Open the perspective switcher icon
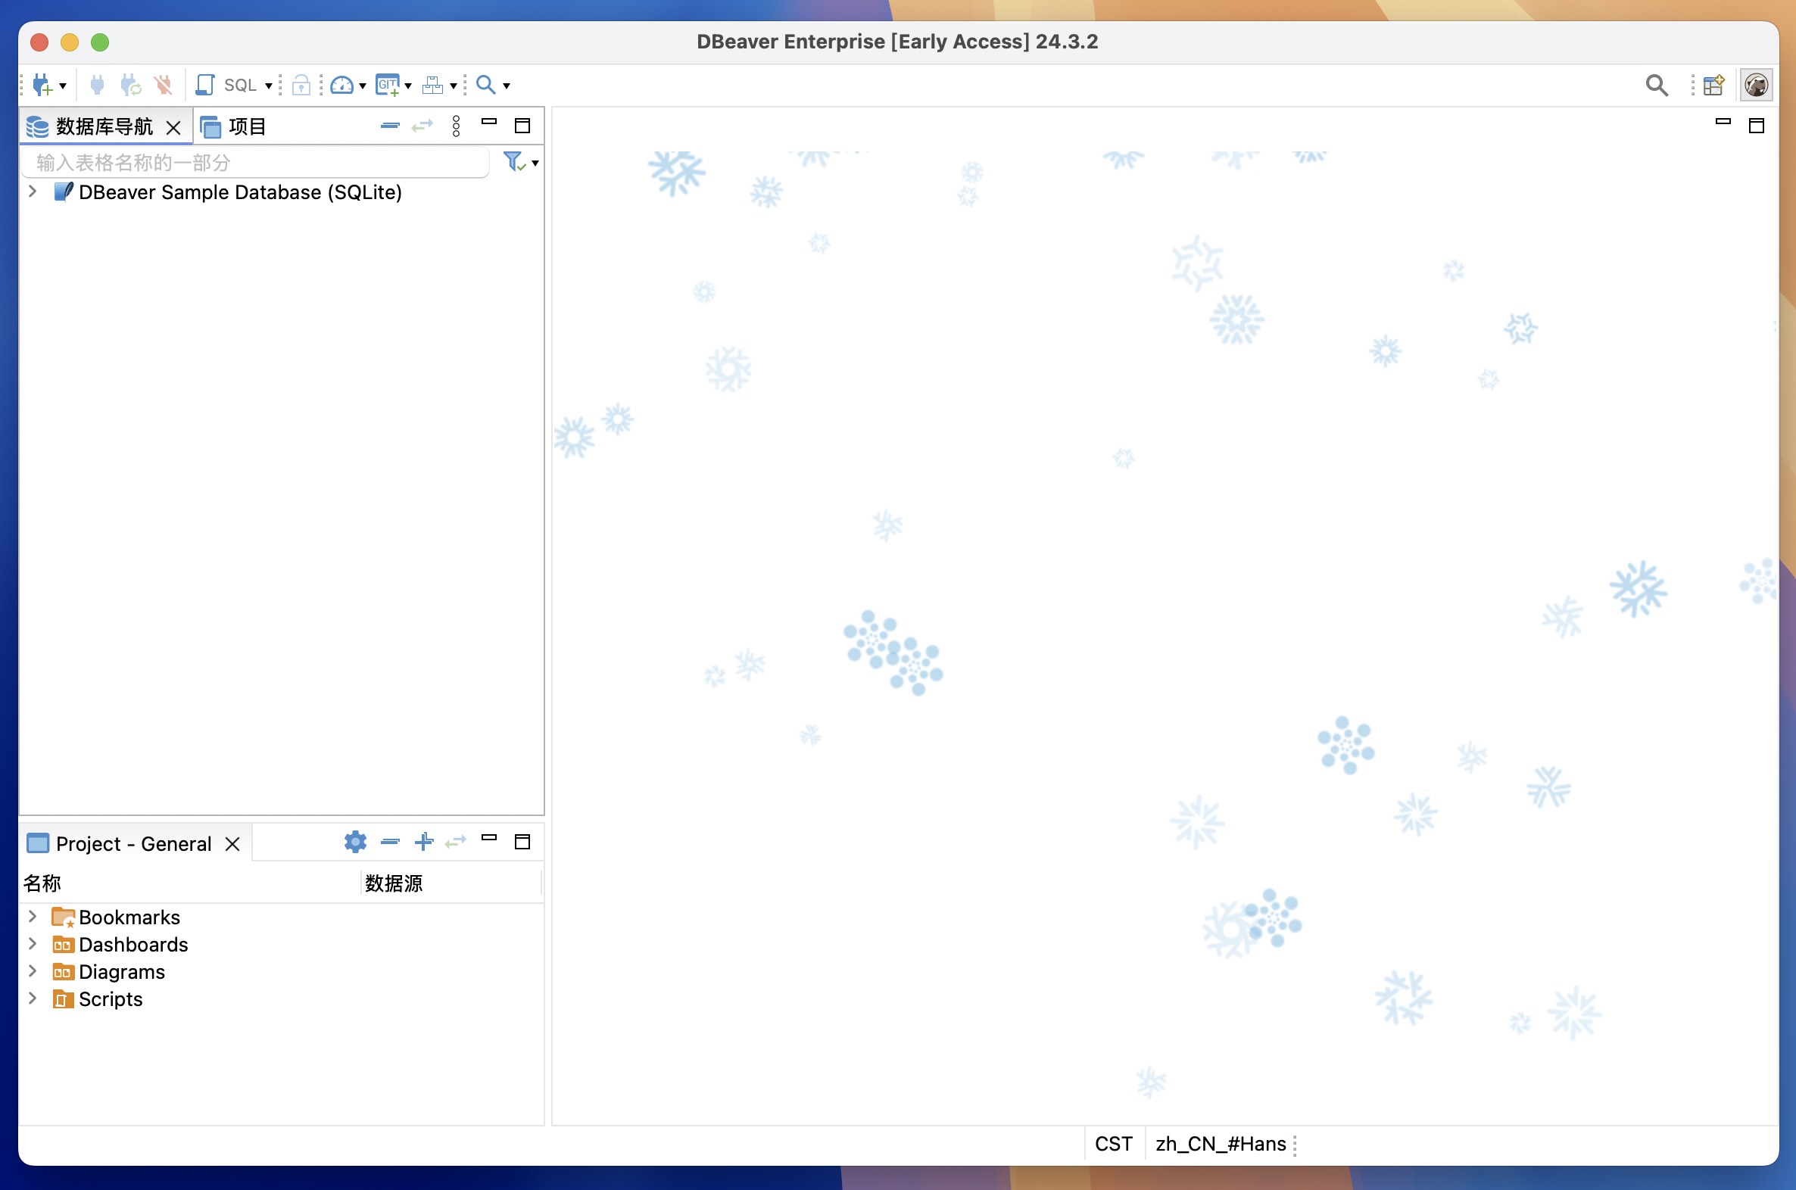1796x1190 pixels. pyautogui.click(x=1713, y=85)
